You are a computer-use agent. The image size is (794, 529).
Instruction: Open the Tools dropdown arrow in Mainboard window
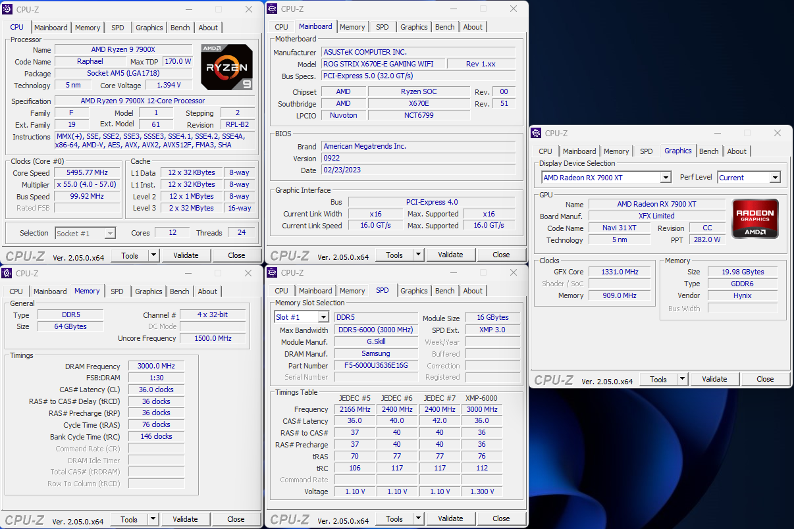[418, 255]
